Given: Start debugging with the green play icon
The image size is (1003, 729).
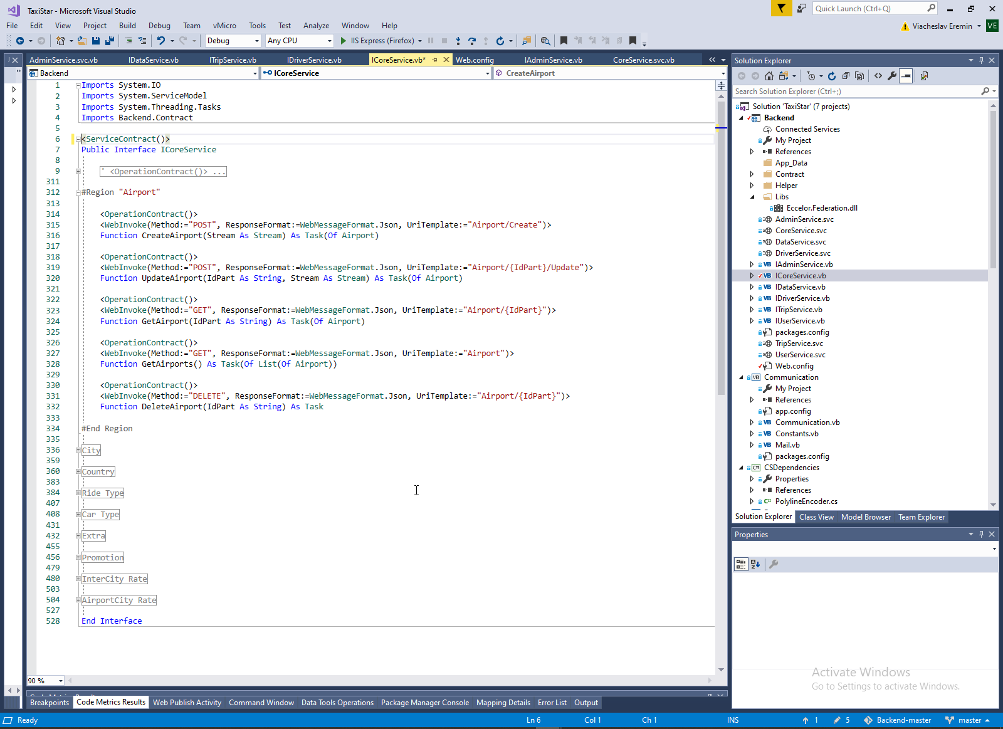Looking at the screenshot, I should (x=343, y=41).
